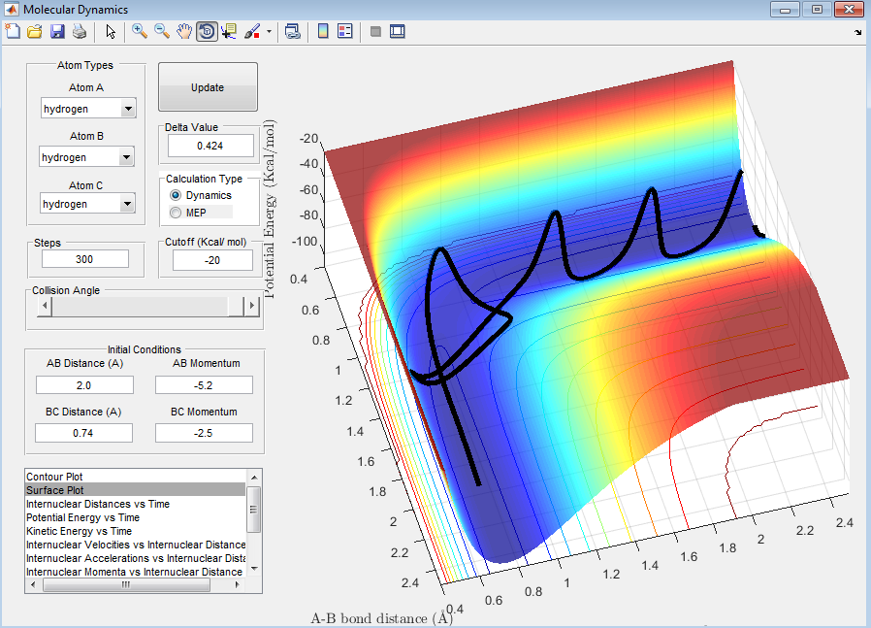
Task: Click the plot list scroll up arrow
Action: [254, 478]
